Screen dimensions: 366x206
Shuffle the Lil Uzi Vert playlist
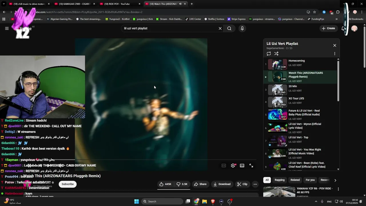(x=276, y=54)
